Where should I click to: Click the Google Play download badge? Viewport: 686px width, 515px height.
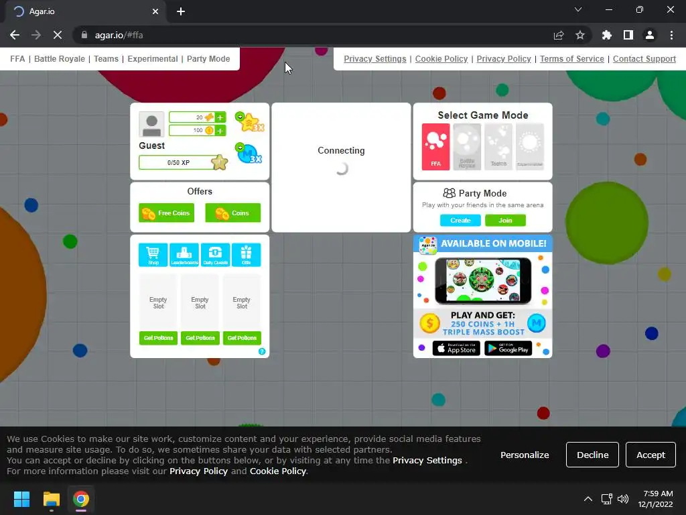pos(508,349)
